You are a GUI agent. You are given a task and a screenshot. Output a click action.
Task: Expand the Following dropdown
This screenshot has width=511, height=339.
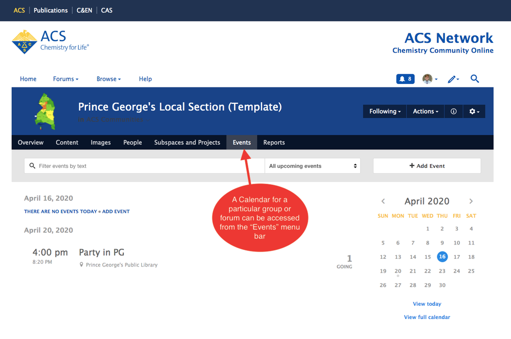(x=385, y=111)
